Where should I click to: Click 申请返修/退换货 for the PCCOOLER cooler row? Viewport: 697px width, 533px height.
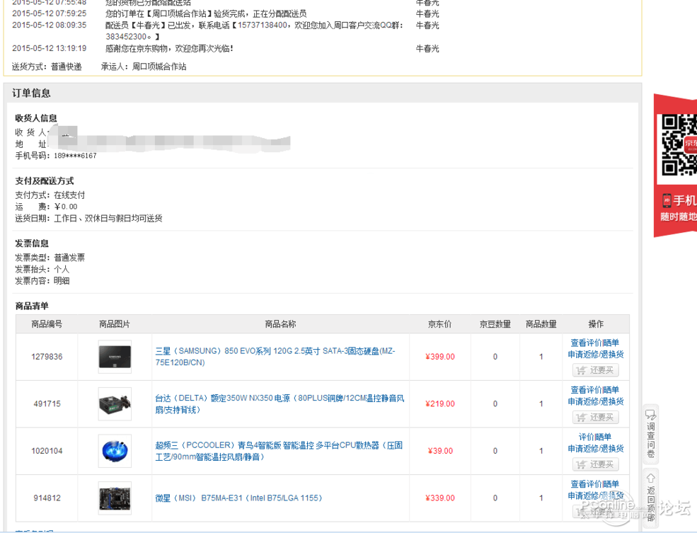click(596, 449)
